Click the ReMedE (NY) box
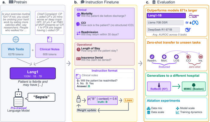Screen dimensions: 210x122 [x=159, y=86]
